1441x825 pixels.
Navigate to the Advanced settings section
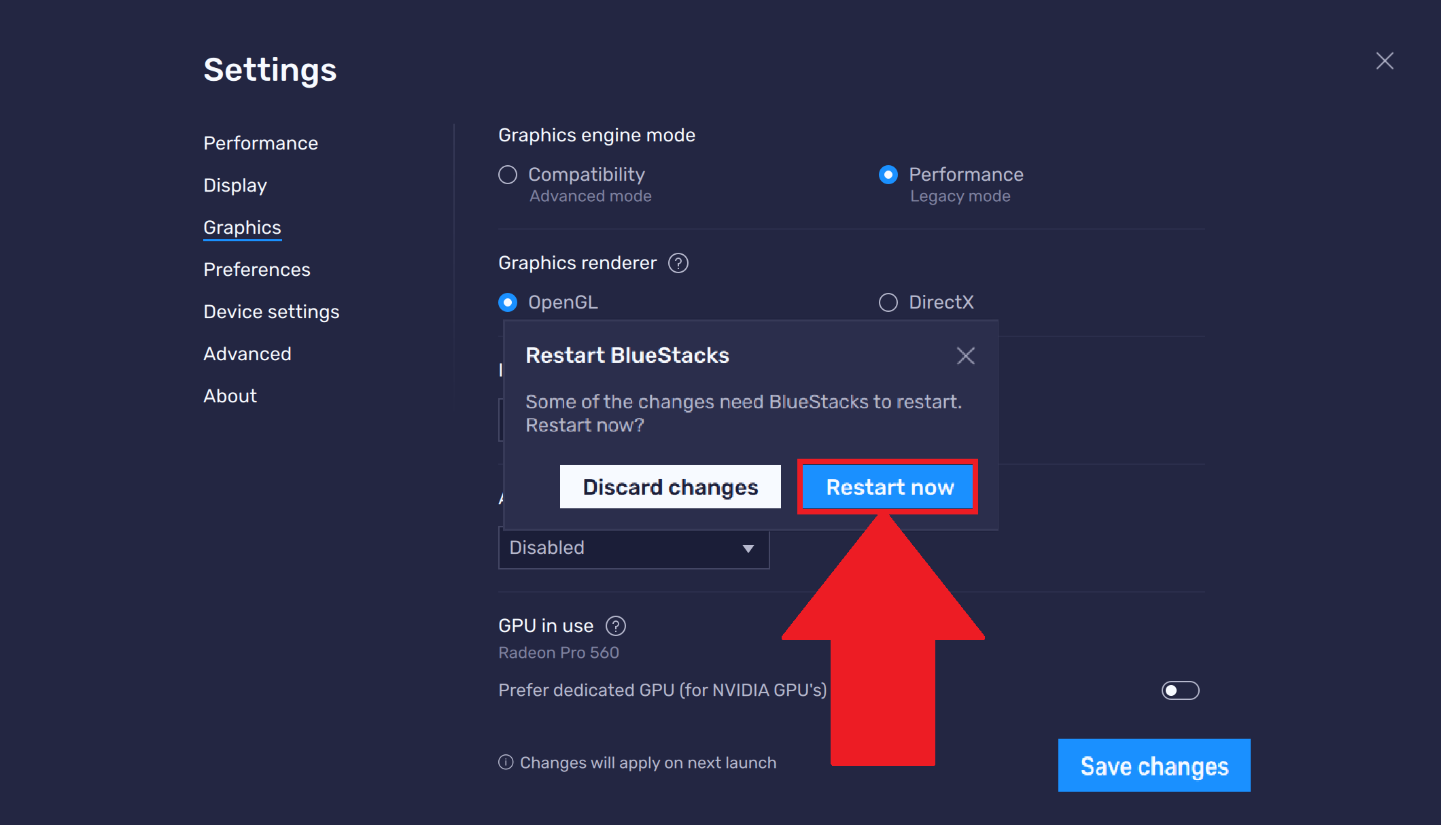click(247, 353)
